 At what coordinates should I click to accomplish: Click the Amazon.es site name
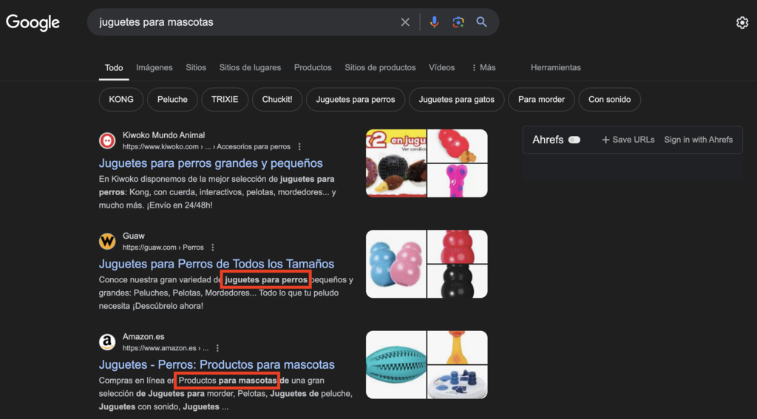click(x=143, y=336)
